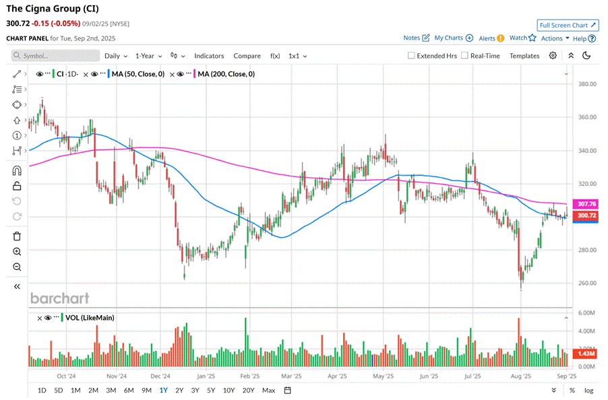
Task: Expand bottom bar double down chevrons
Action: click(x=553, y=390)
